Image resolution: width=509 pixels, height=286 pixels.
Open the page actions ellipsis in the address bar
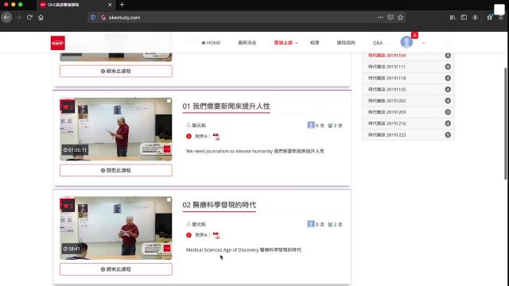click(x=380, y=17)
